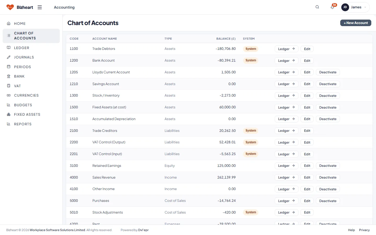The width and height of the screenshot is (376, 235).
Task: Click the Bank building icon
Action: coord(9,76)
